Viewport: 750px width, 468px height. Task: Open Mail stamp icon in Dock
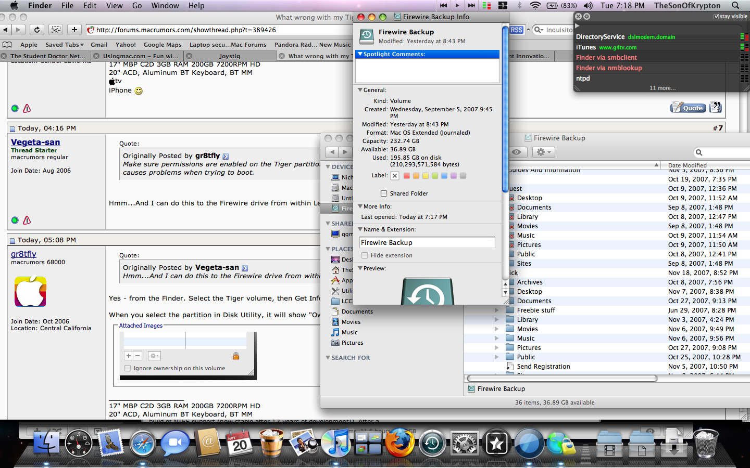(110, 443)
